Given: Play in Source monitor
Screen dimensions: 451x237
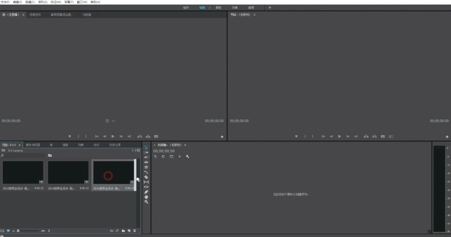Looking at the screenshot, I should [113, 136].
